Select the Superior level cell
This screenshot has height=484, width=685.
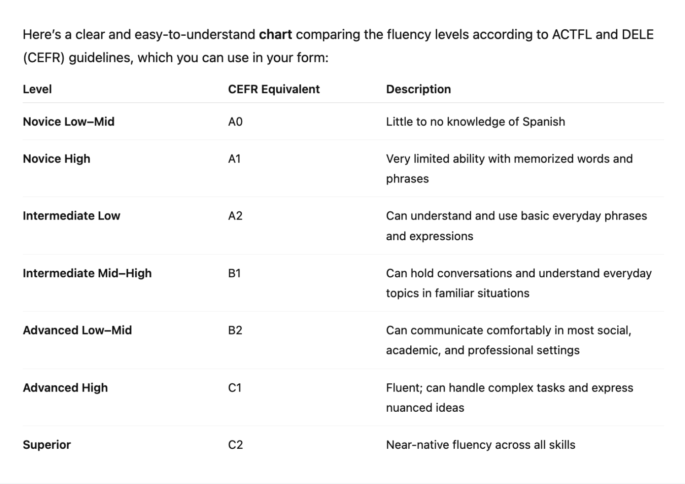click(47, 445)
